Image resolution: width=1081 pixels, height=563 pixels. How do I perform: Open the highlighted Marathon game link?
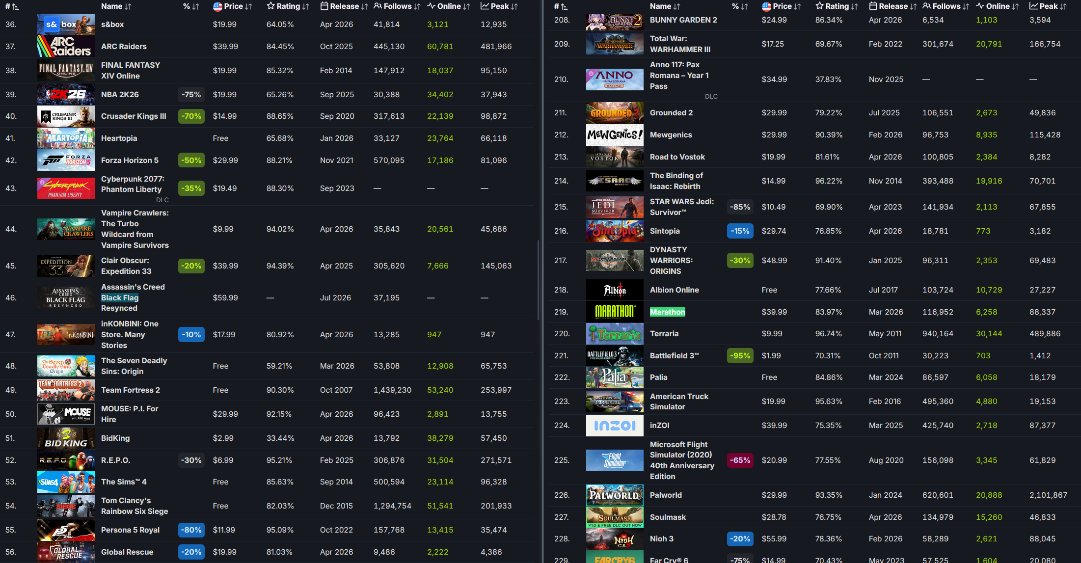click(x=667, y=312)
